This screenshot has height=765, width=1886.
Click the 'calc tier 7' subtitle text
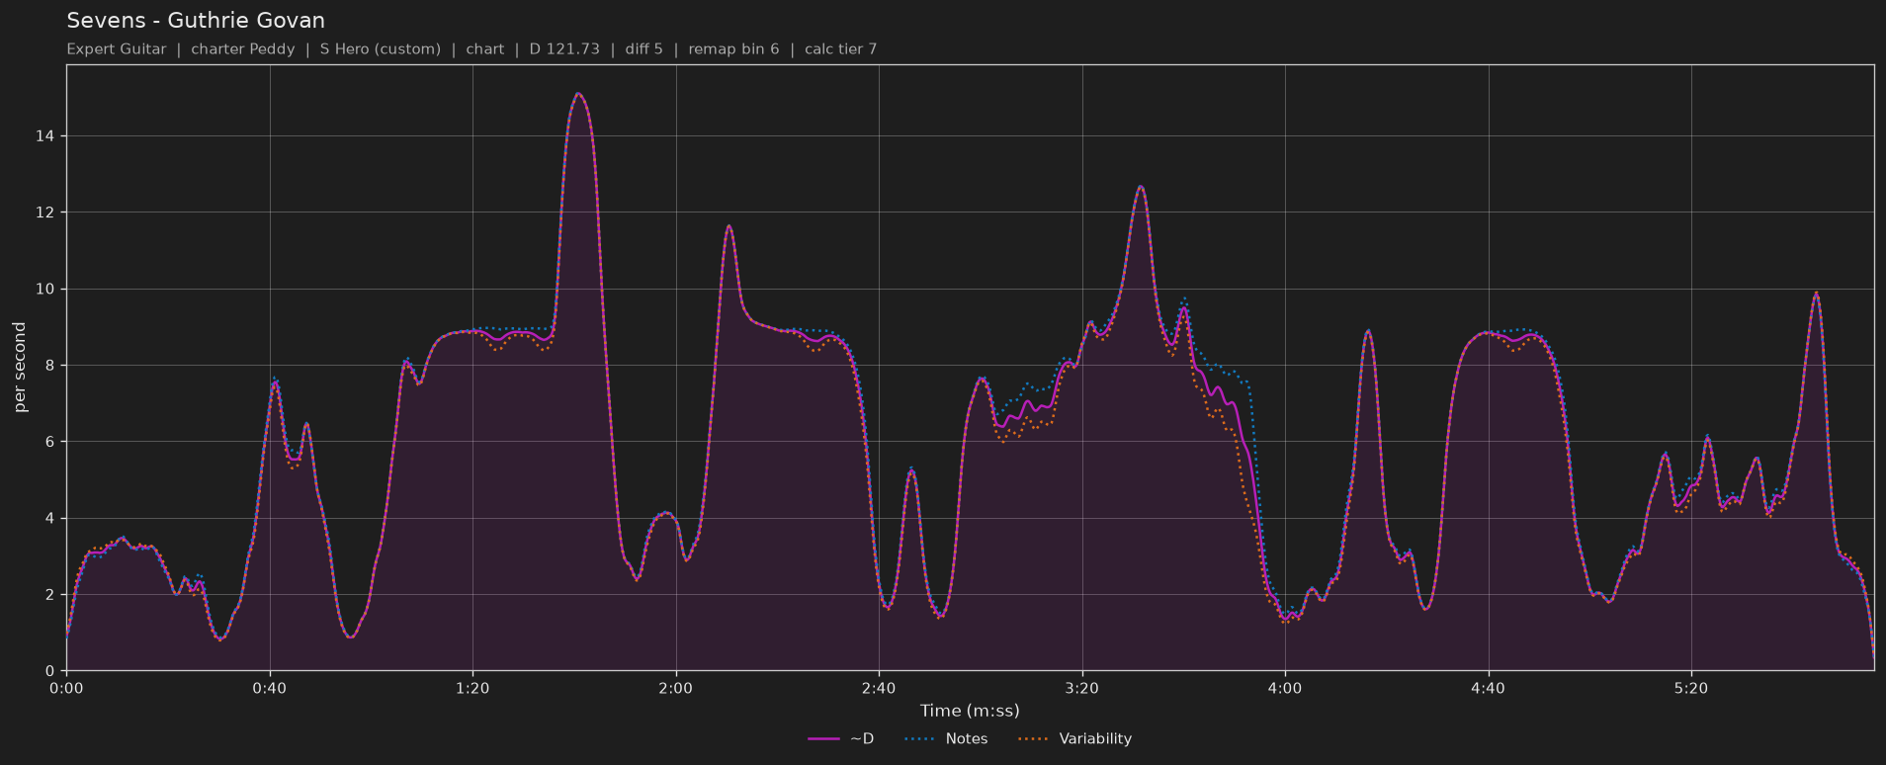tap(840, 49)
